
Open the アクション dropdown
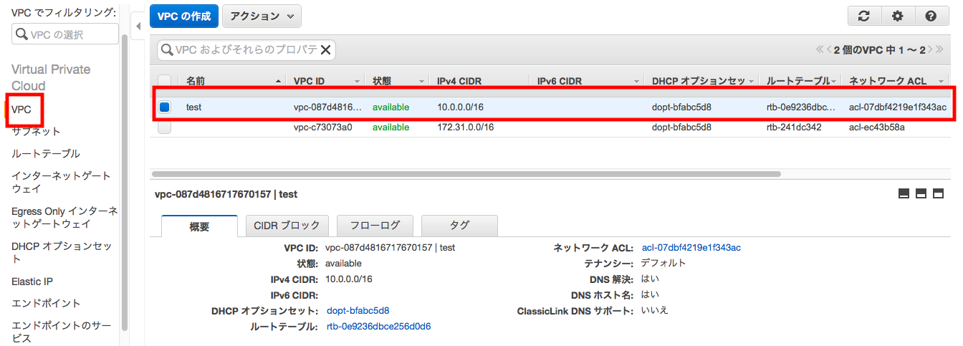262,16
